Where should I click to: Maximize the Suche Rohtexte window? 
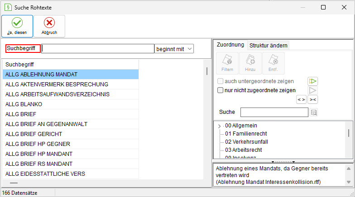tap(323, 7)
